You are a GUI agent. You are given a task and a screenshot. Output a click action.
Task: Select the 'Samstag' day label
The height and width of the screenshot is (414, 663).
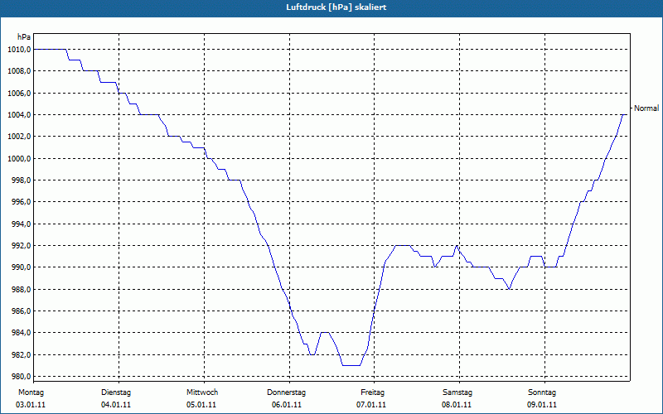[457, 392]
